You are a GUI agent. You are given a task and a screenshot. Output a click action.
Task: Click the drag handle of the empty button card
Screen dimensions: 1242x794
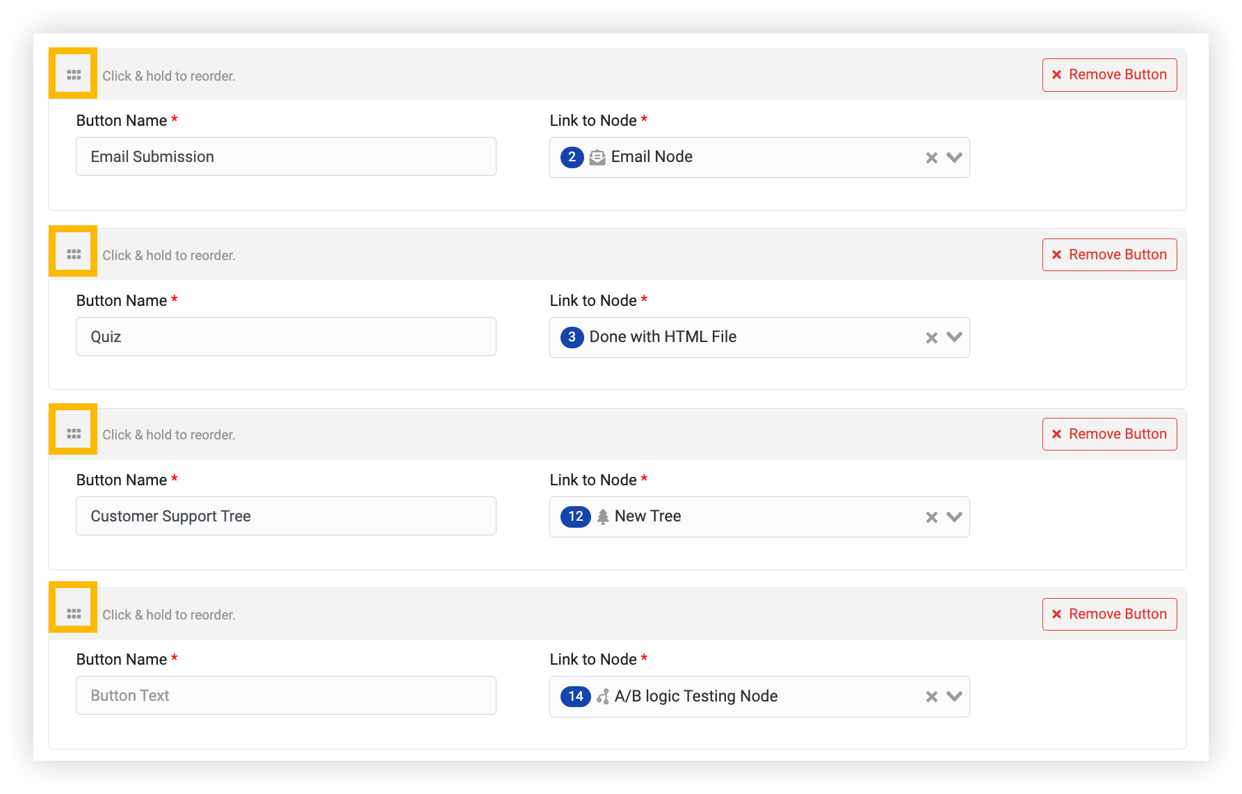74,614
